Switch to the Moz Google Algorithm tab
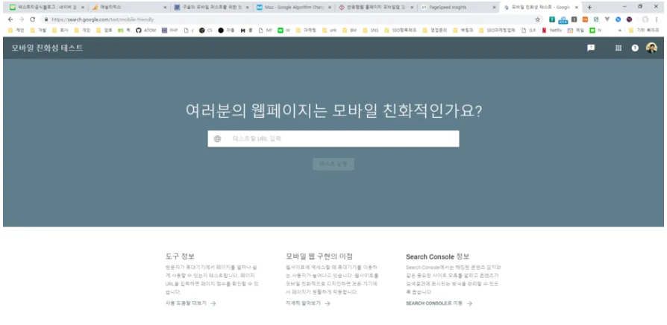This screenshot has width=667, height=325. 291,7
